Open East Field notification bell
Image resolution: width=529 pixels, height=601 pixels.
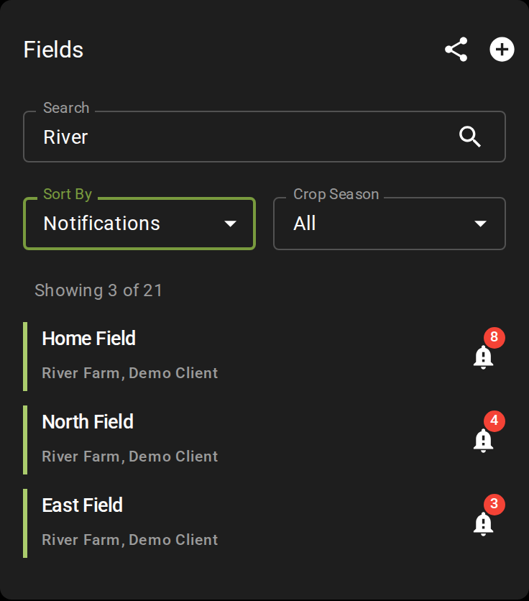click(x=484, y=523)
